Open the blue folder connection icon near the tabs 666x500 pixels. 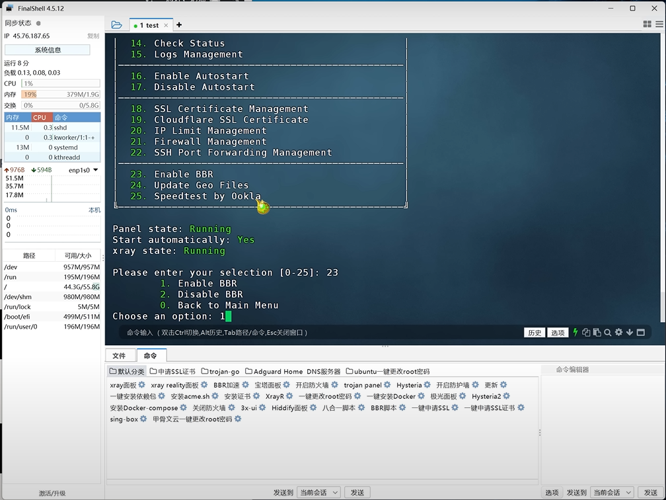(x=117, y=24)
